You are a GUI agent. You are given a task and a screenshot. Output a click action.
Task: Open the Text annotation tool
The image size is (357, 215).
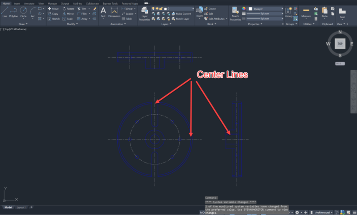pyautogui.click(x=103, y=12)
